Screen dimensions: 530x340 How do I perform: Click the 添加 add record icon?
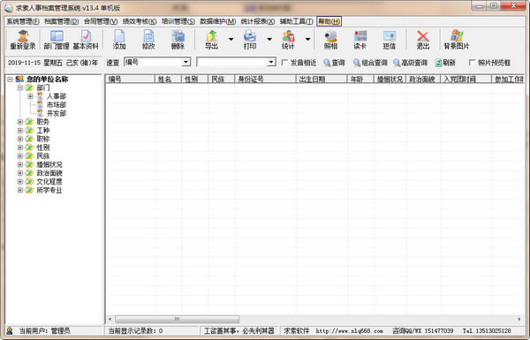click(x=119, y=40)
